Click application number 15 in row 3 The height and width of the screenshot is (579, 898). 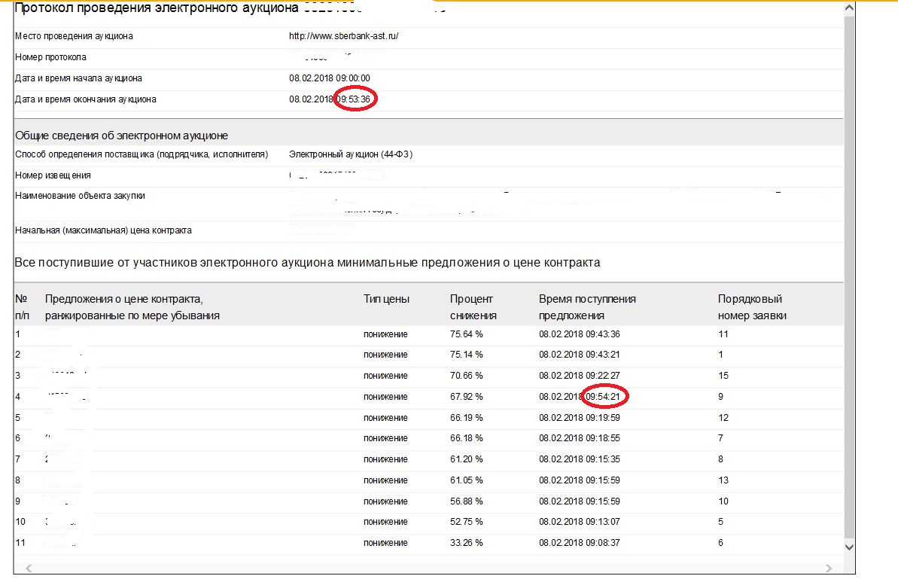tap(724, 375)
